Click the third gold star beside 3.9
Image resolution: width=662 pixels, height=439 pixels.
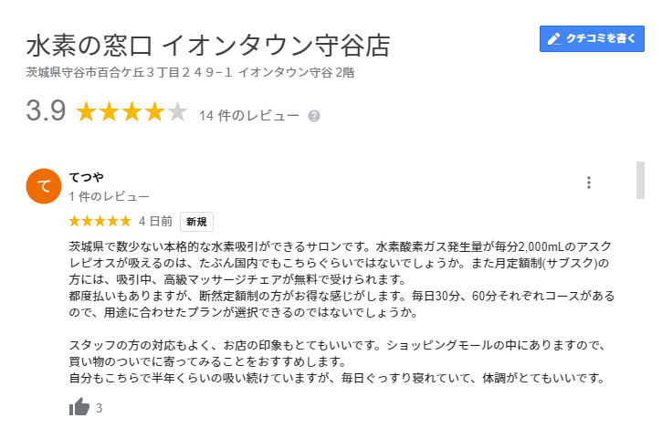[x=132, y=111]
